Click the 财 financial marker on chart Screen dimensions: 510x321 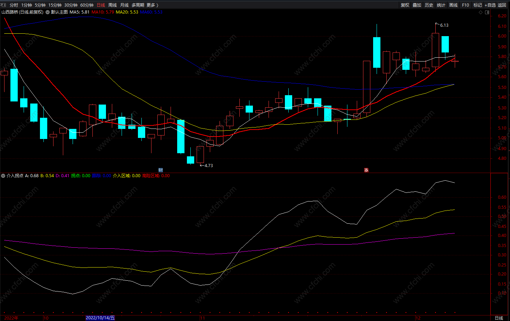tap(161, 170)
